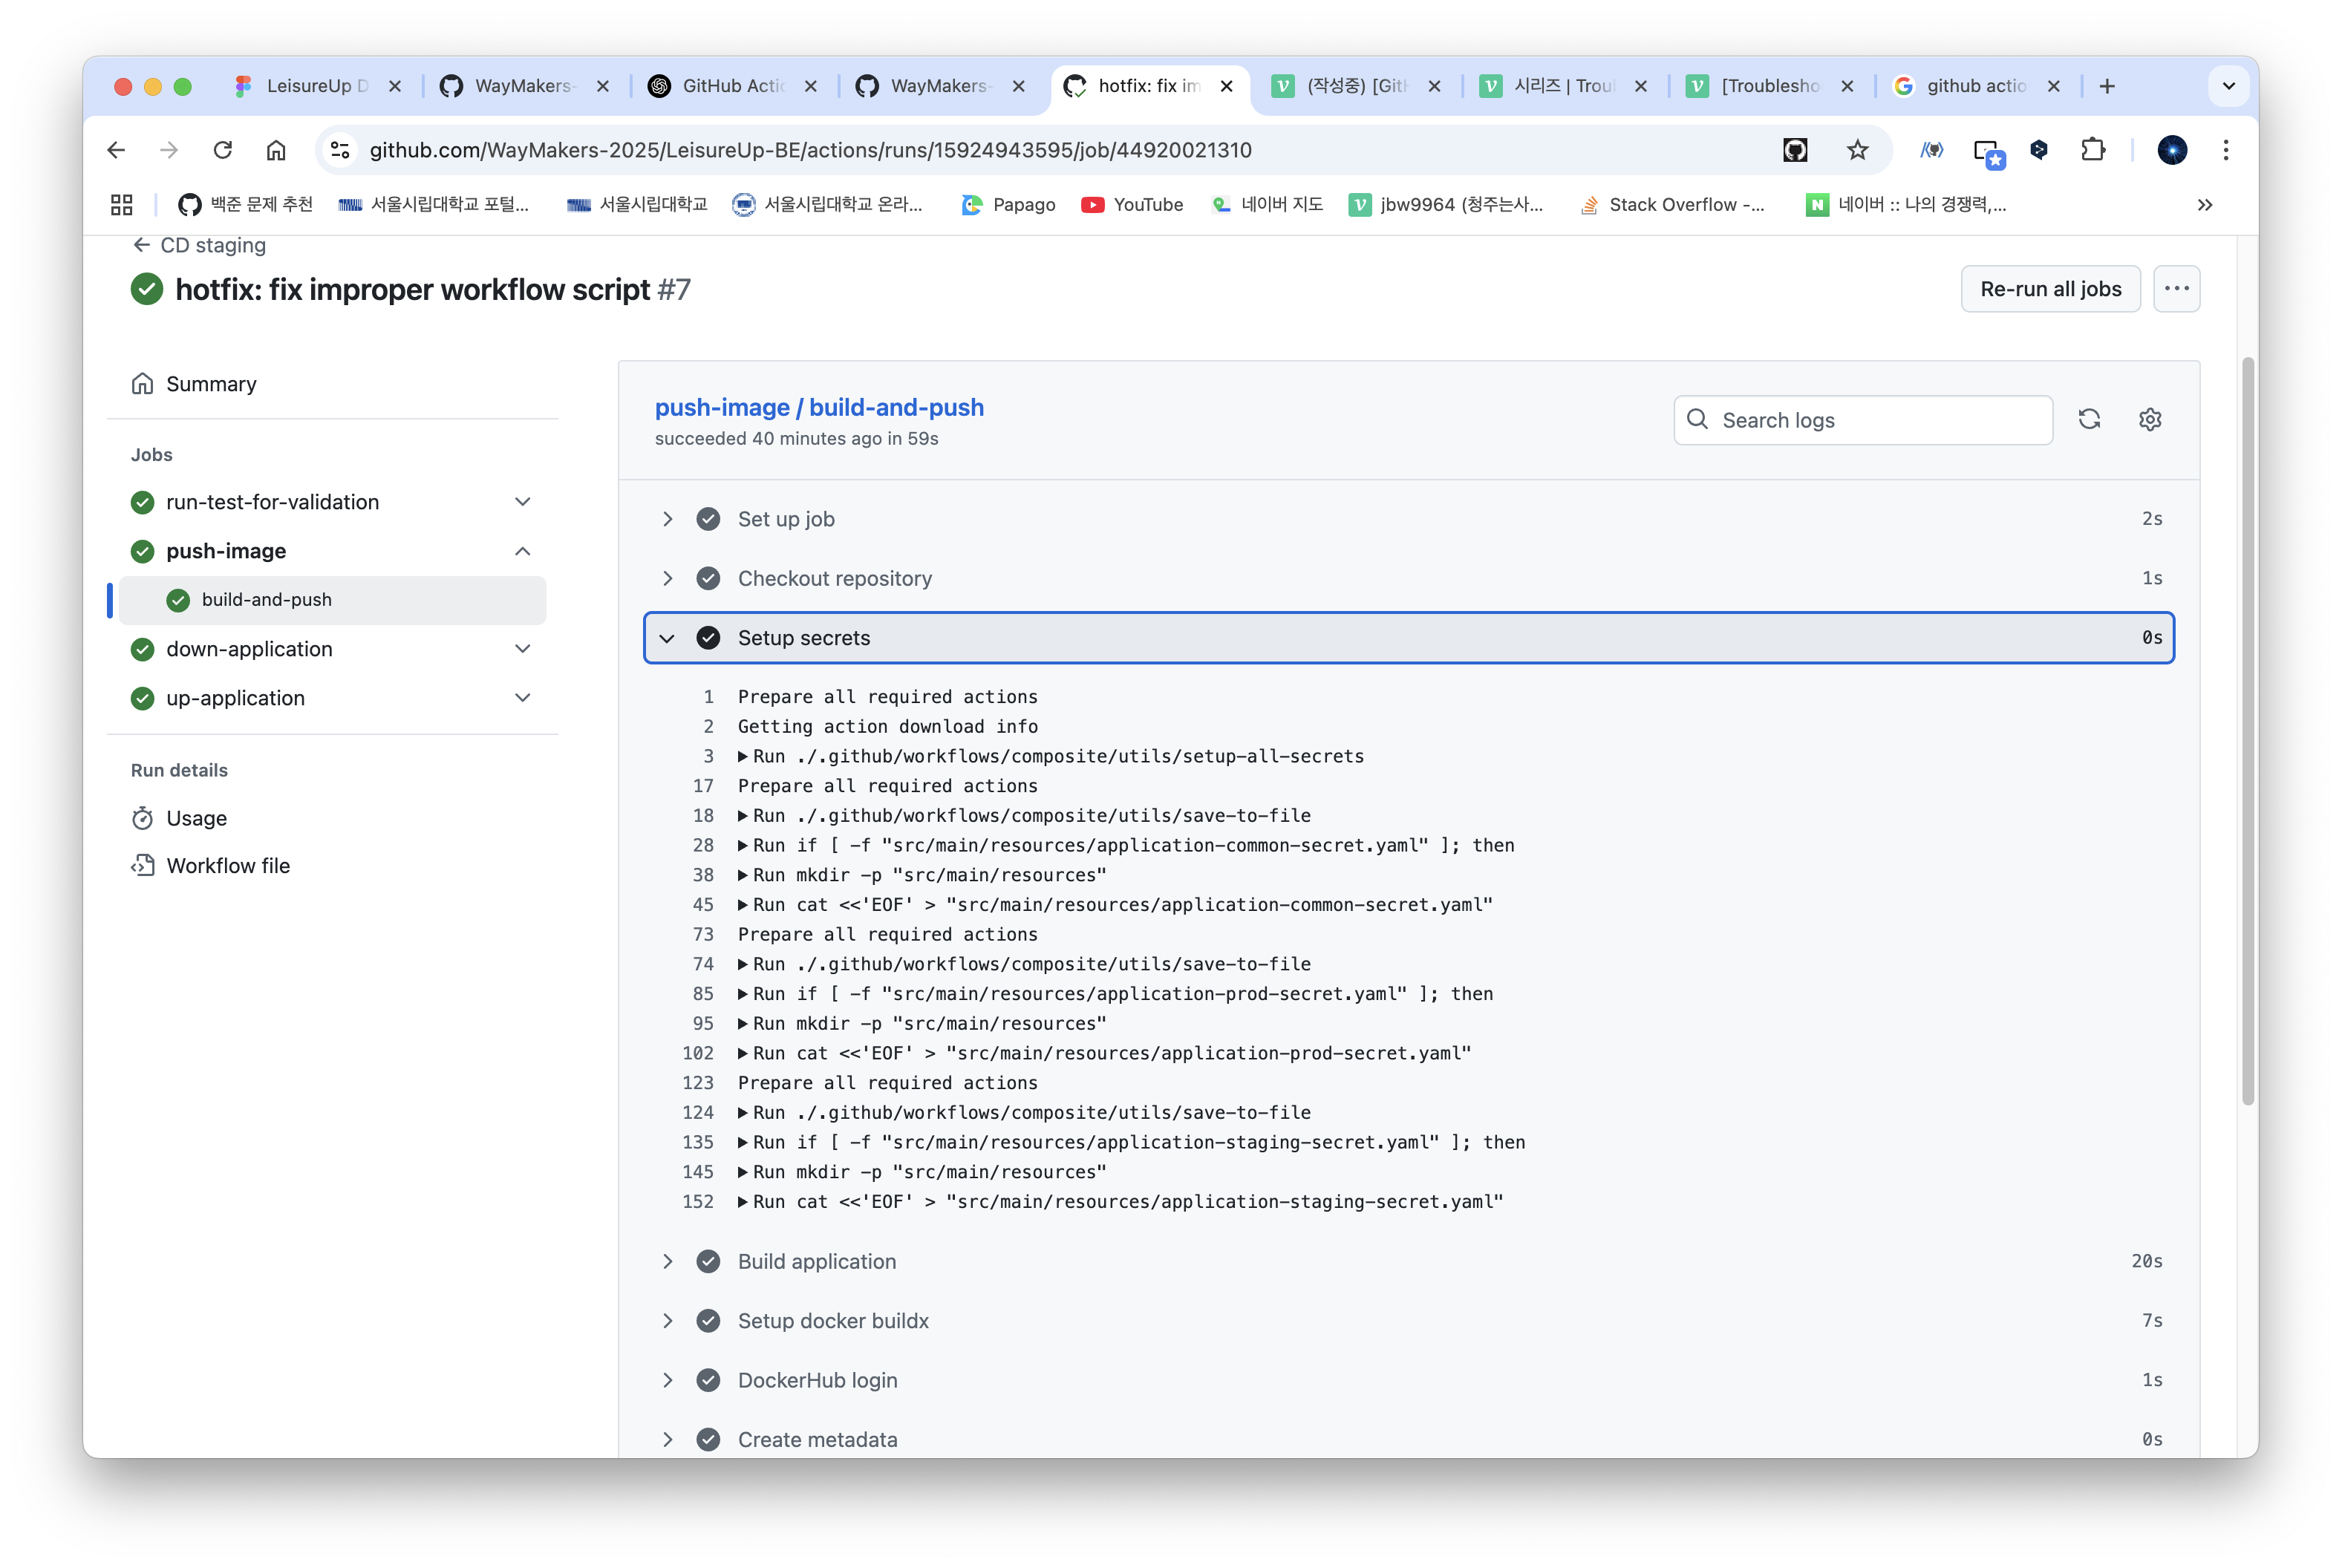The width and height of the screenshot is (2342, 1568).
Task: Collapse the Setup secrets step
Action: pos(667,638)
